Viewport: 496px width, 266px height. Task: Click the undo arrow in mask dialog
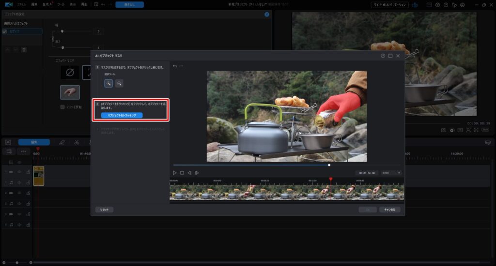175,66
